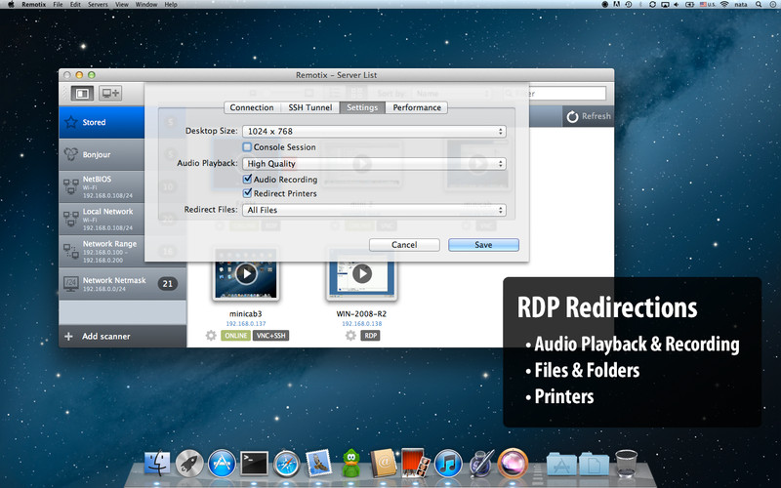Select the Local Network scanner entry

102,219
